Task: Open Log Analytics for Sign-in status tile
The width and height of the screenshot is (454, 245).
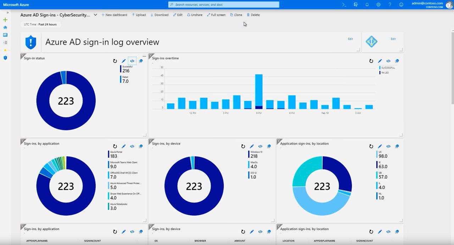Action: click(140, 61)
